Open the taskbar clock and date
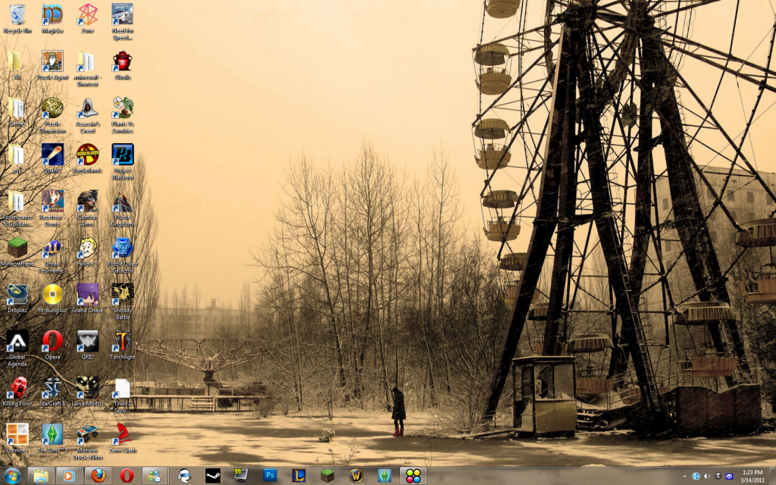 (x=753, y=475)
